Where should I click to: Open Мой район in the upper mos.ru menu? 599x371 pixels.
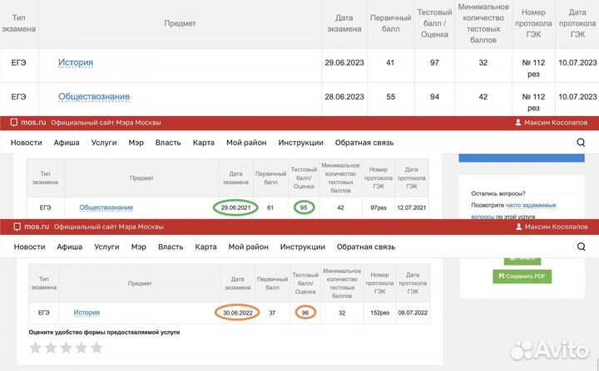[246, 143]
